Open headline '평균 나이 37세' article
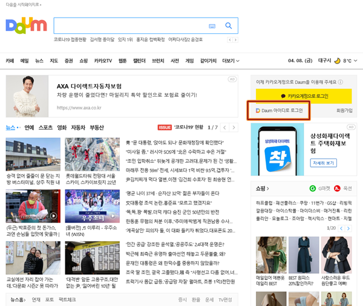Viewport: 363px width, 306px height. [172, 194]
